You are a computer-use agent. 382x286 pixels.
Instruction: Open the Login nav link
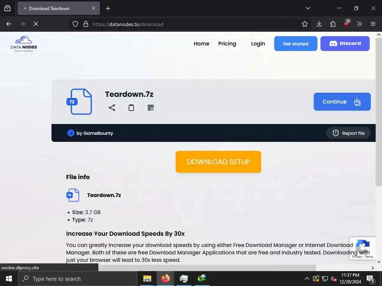(x=258, y=44)
